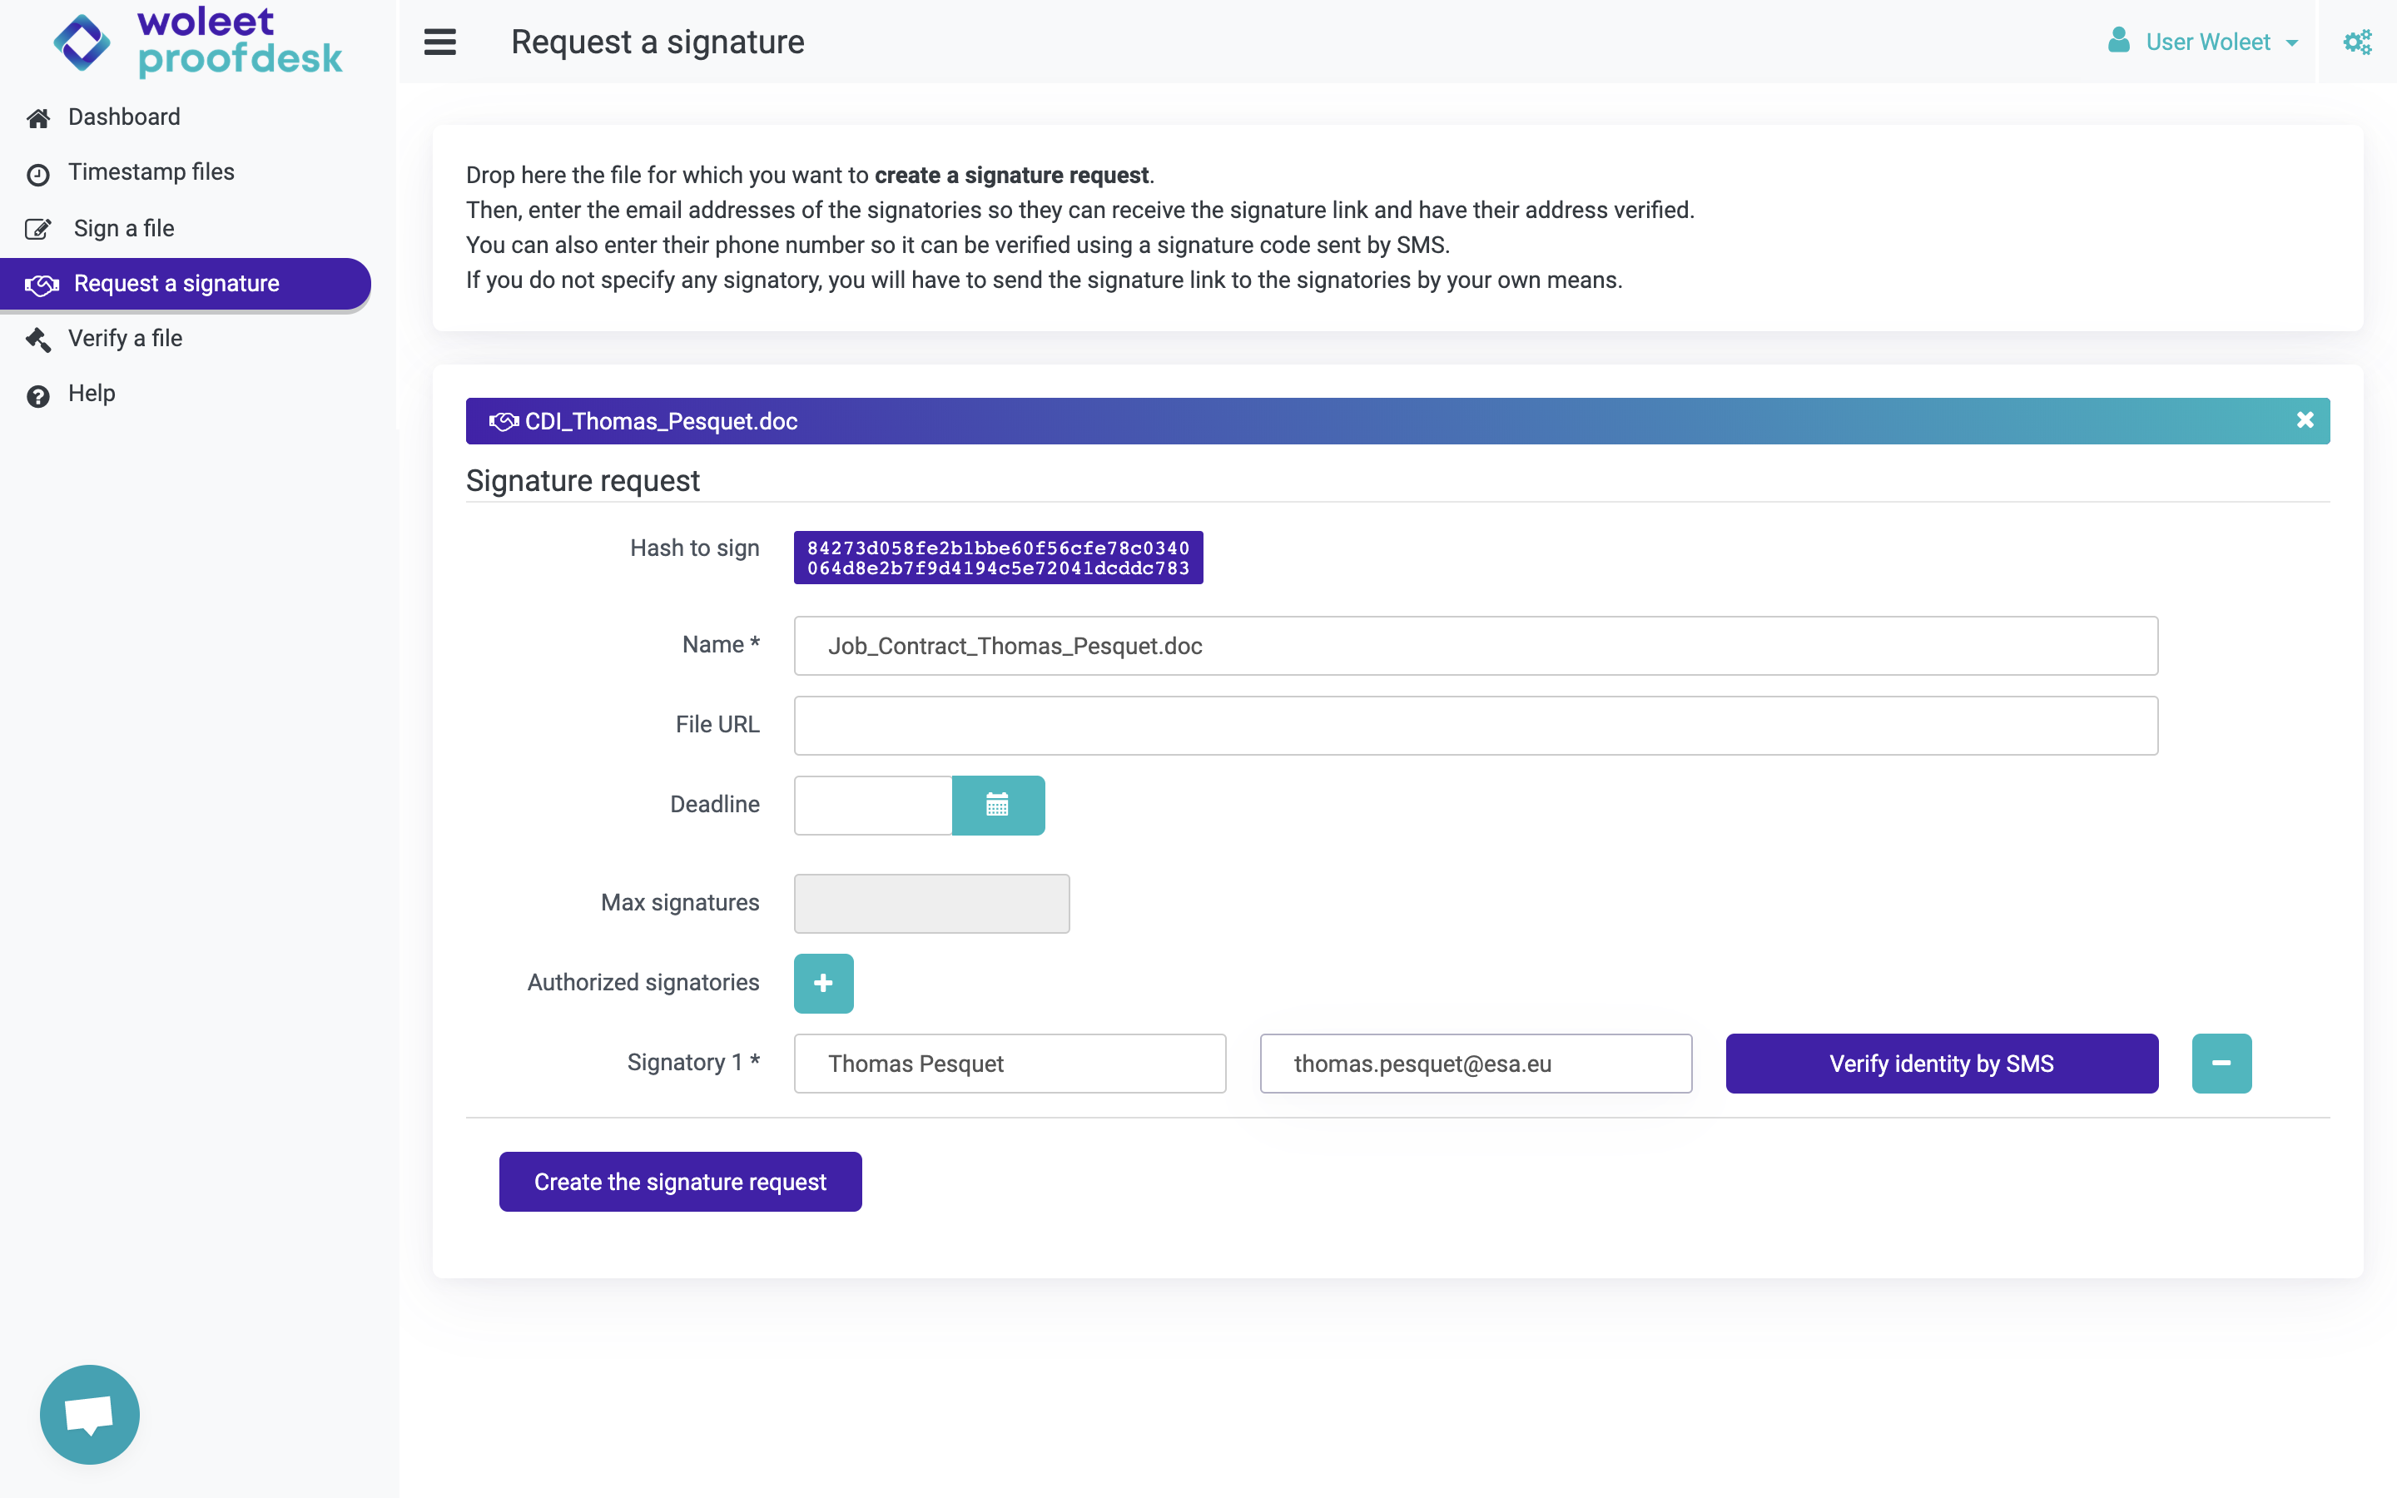Click Verify identity by SMS button
The height and width of the screenshot is (1498, 2397).
(1940, 1063)
